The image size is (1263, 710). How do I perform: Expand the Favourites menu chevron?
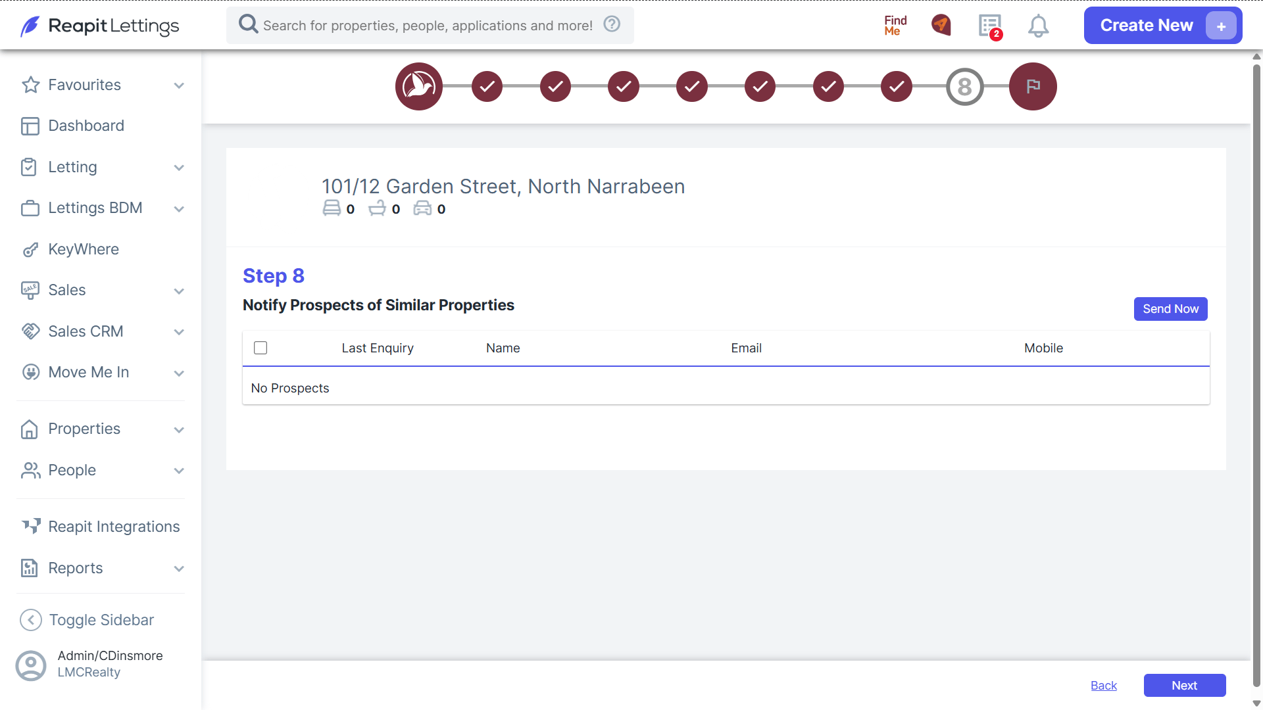[179, 85]
